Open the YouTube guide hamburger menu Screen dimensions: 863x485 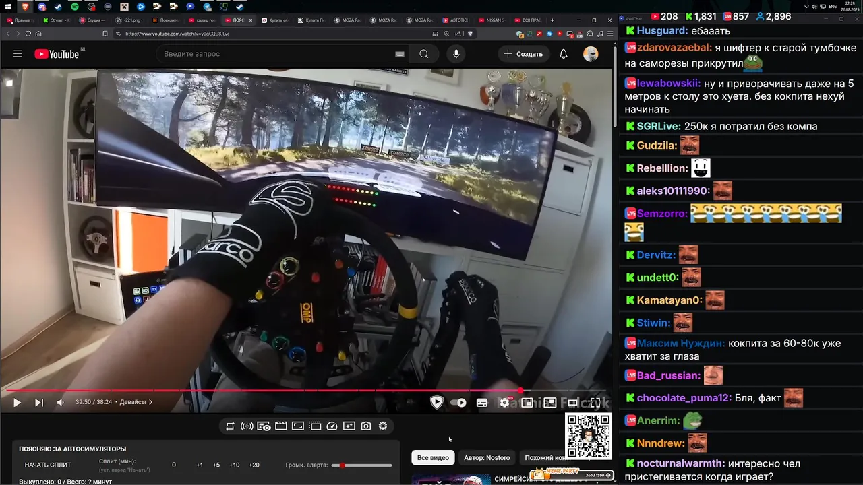18,54
